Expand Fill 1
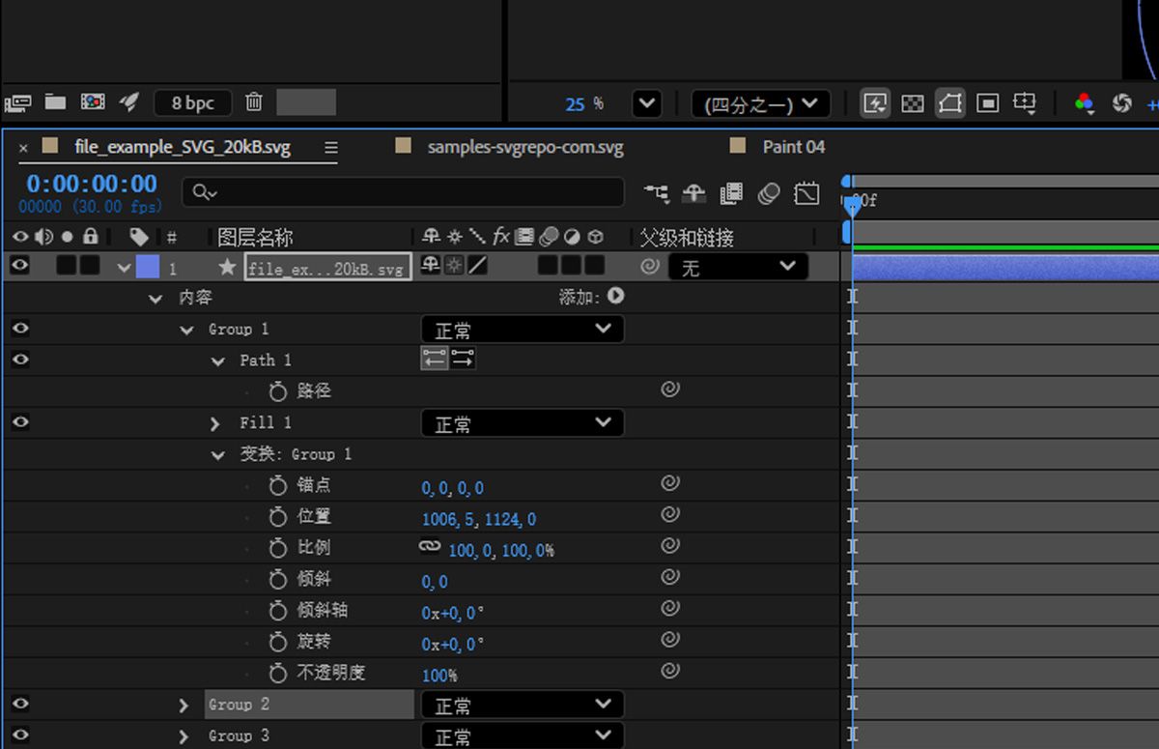1159x749 pixels. pos(215,423)
